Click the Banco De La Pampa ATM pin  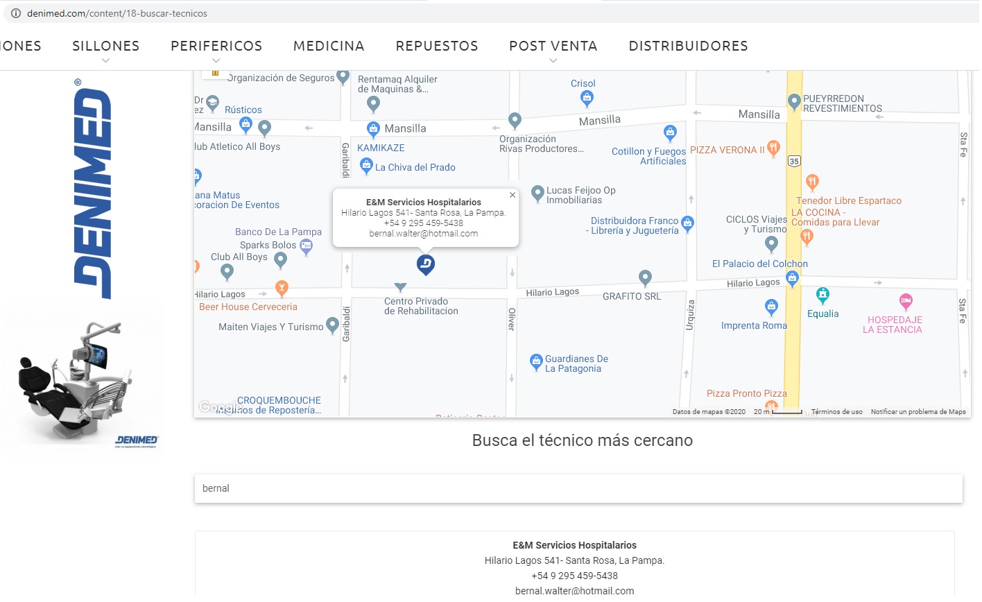click(306, 246)
